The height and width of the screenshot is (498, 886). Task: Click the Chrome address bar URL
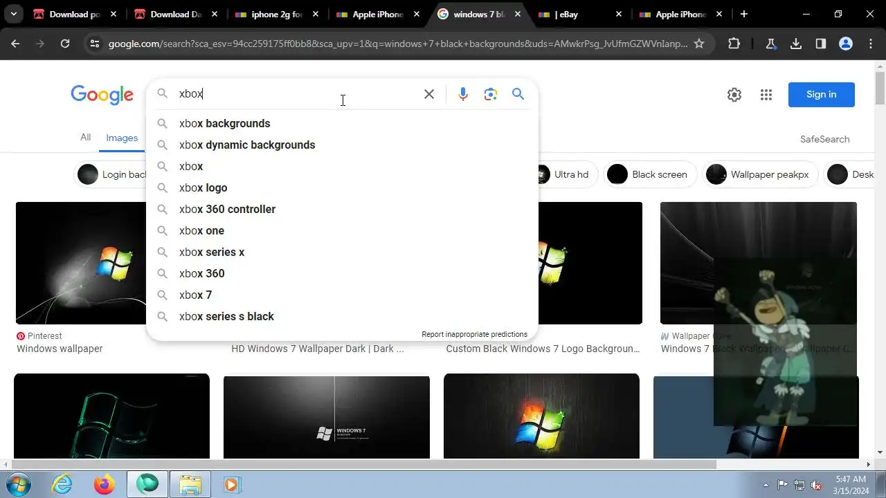pyautogui.click(x=398, y=44)
